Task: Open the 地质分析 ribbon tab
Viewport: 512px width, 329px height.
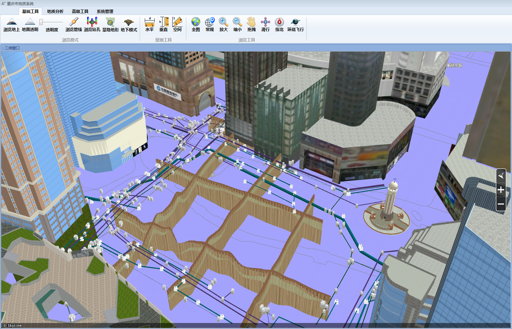Action: coord(55,11)
